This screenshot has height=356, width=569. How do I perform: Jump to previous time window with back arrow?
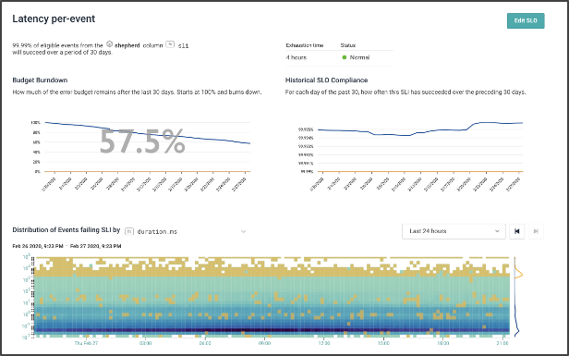(x=516, y=231)
